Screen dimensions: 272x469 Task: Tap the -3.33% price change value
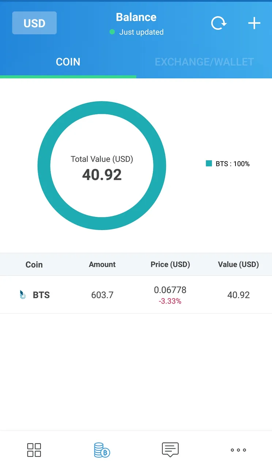(x=170, y=301)
